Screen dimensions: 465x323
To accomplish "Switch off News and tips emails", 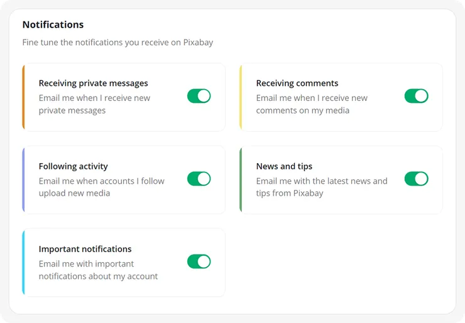I will click(x=416, y=179).
